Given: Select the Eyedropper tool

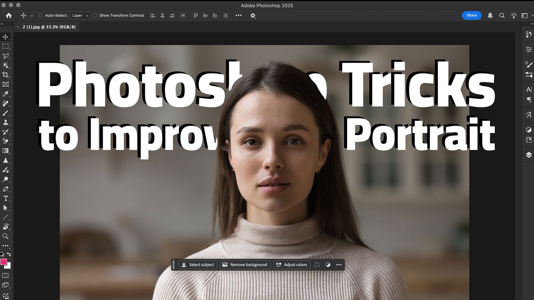Looking at the screenshot, I should click(5, 94).
